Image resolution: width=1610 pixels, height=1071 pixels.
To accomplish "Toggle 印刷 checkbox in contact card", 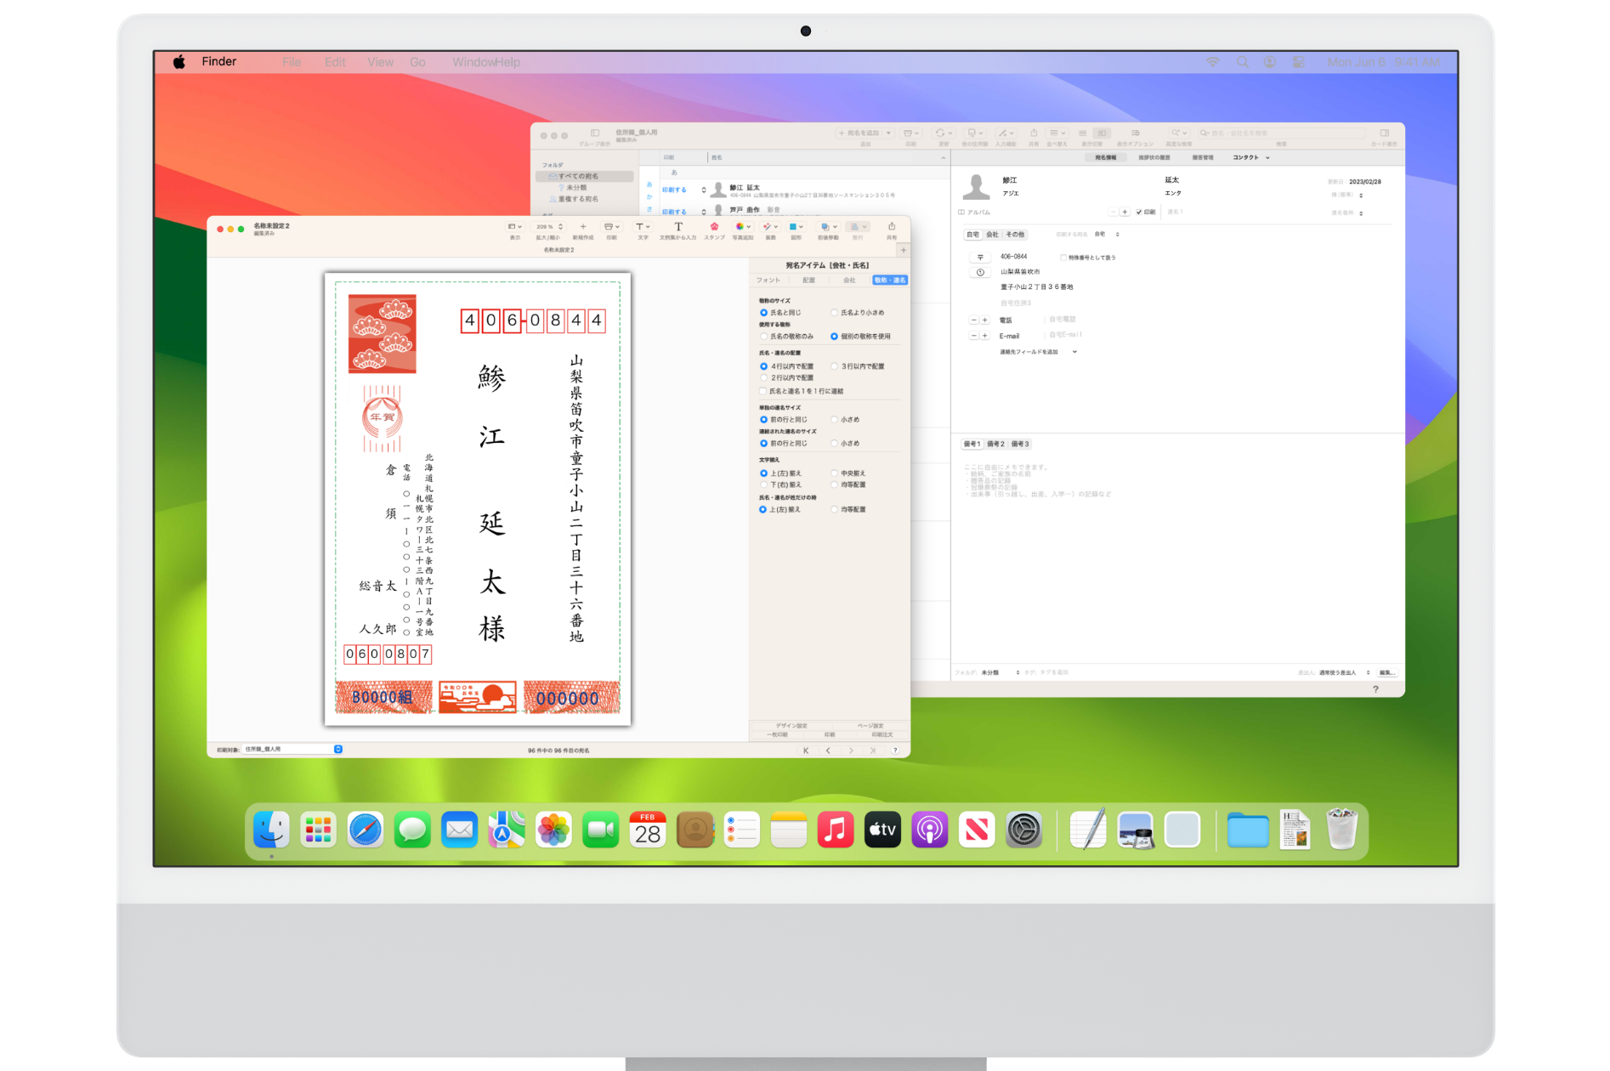I will point(1139,212).
